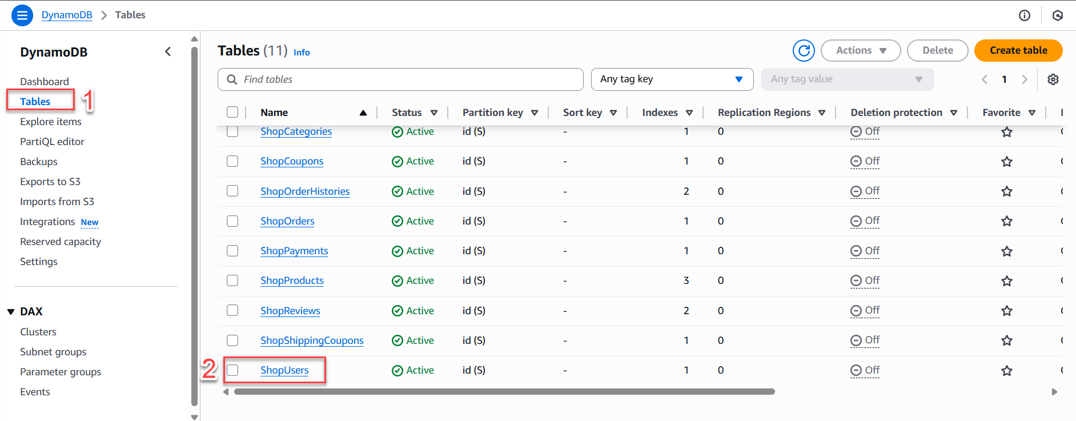This screenshot has width=1076, height=421.
Task: Open the Any tag key dropdown
Action: (672, 79)
